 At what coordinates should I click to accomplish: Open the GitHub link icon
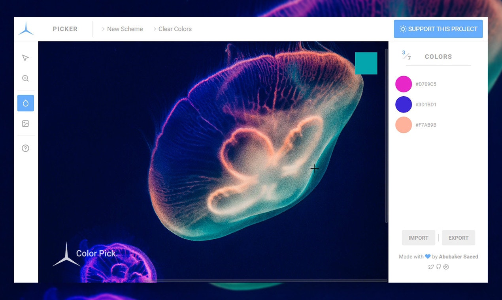pos(438,267)
